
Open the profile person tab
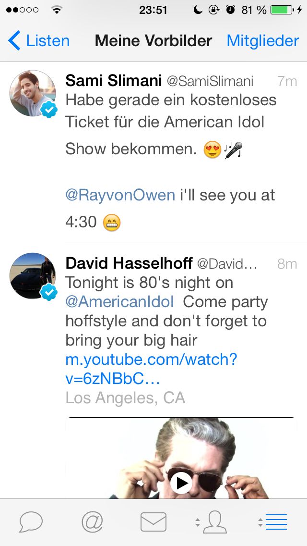point(214,521)
